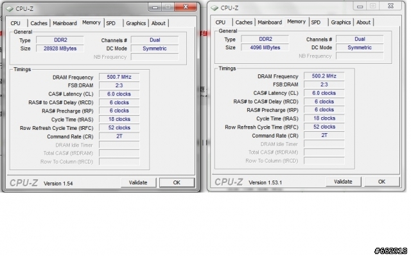Click Symmetric DC Mode value in right window

click(x=360, y=48)
